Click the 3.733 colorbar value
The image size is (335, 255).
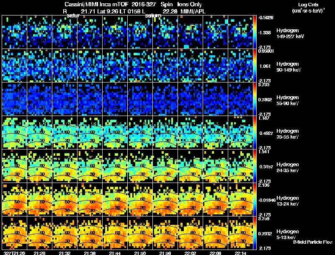tap(264, 85)
